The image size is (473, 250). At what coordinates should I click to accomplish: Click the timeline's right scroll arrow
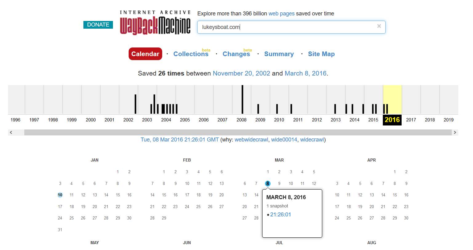[x=455, y=133]
